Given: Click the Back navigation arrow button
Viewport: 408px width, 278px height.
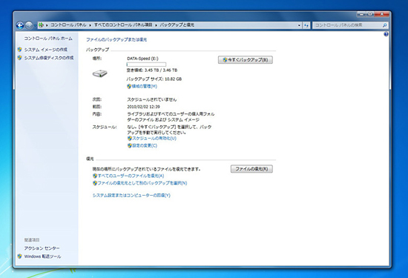Looking at the screenshot, I should pos(20,25).
